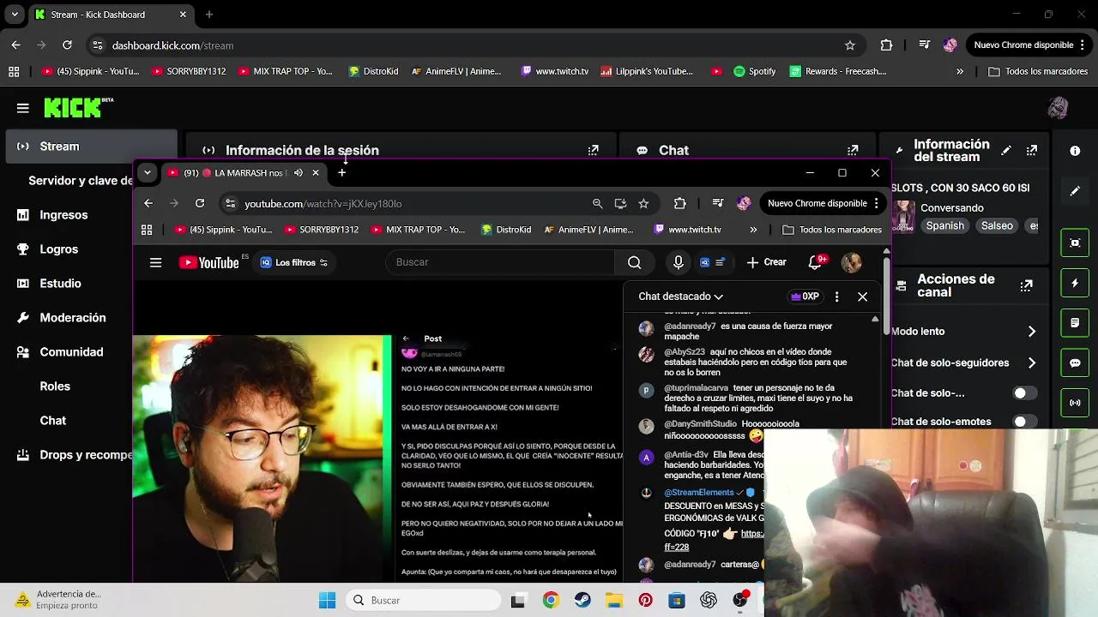Click the clip capture icon in right rail
The width and height of the screenshot is (1098, 617).
point(1075,243)
